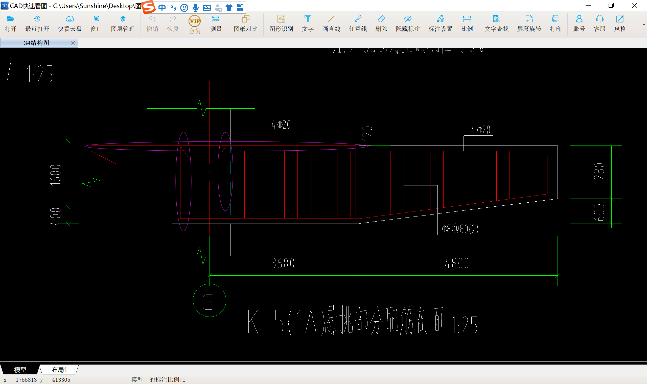Click the Φ8@80(2) stirrup label
The image size is (647, 384).
coord(460,229)
